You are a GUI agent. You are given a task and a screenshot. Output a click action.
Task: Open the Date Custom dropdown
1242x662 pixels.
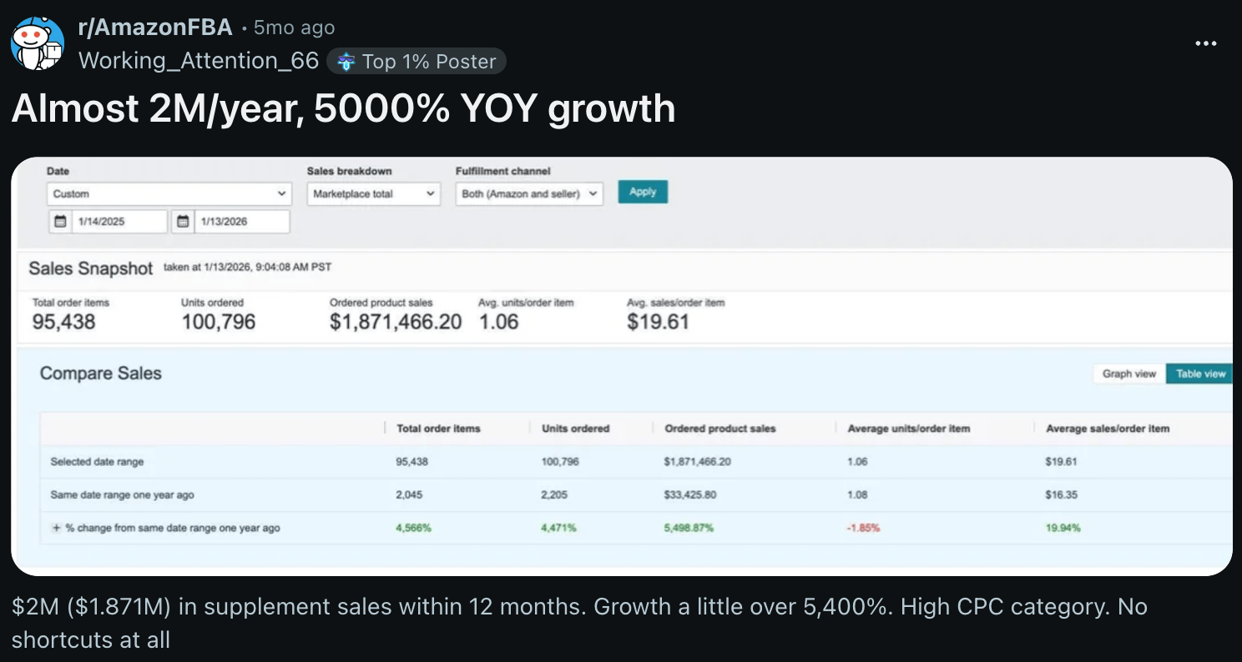(x=169, y=193)
